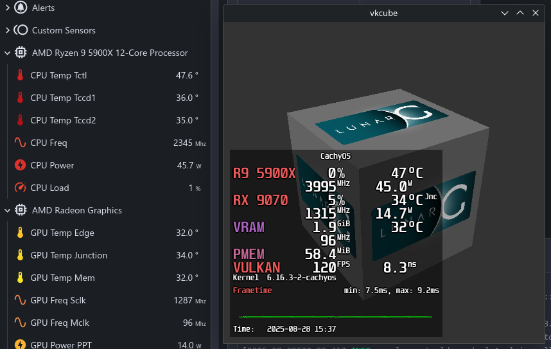Viewport: 551px width, 349px height.
Task: Click the Custom Sensors circle icon
Action: click(21, 30)
